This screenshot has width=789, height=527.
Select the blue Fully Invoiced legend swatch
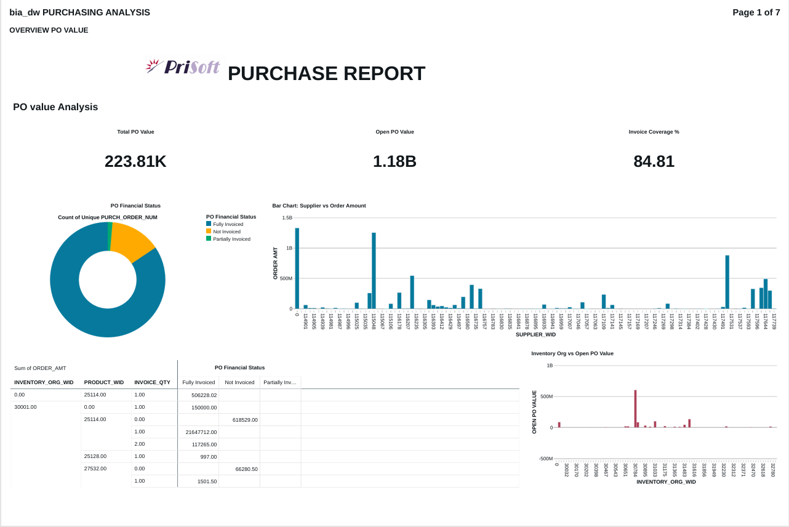tap(209, 224)
